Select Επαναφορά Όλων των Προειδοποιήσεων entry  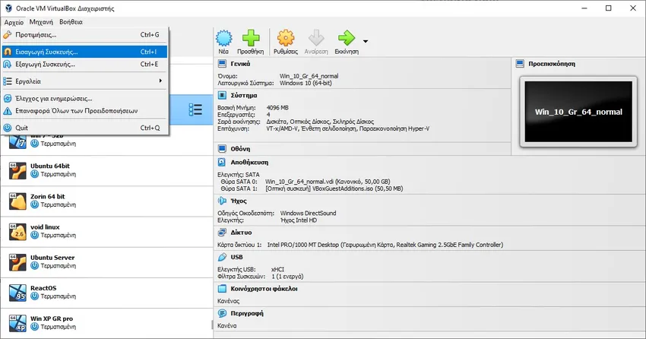pos(84,111)
